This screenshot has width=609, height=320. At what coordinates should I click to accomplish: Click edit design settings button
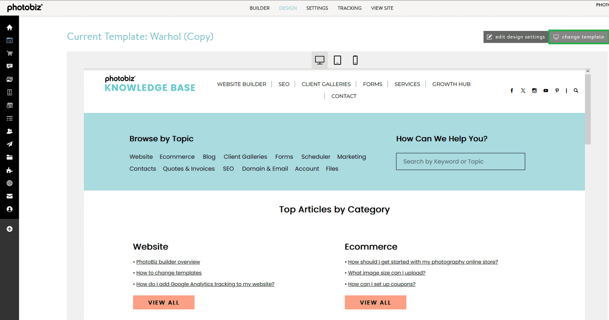516,37
